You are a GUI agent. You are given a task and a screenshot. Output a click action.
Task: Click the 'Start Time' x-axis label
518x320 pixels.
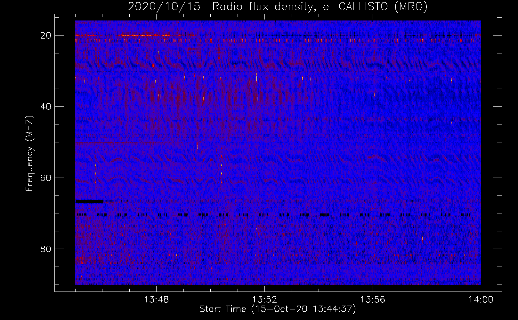click(278, 309)
